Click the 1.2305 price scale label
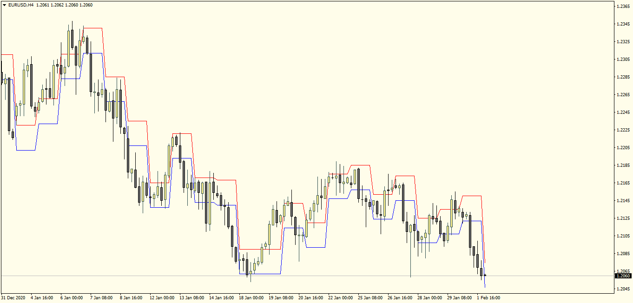This screenshot has width=633, height=303. tap(623, 59)
